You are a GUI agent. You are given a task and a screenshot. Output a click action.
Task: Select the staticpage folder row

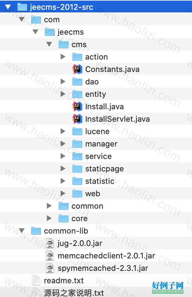click(x=96, y=168)
